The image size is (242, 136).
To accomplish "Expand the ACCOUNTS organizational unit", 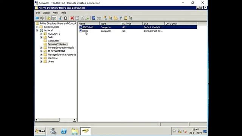I will pos(41,34).
